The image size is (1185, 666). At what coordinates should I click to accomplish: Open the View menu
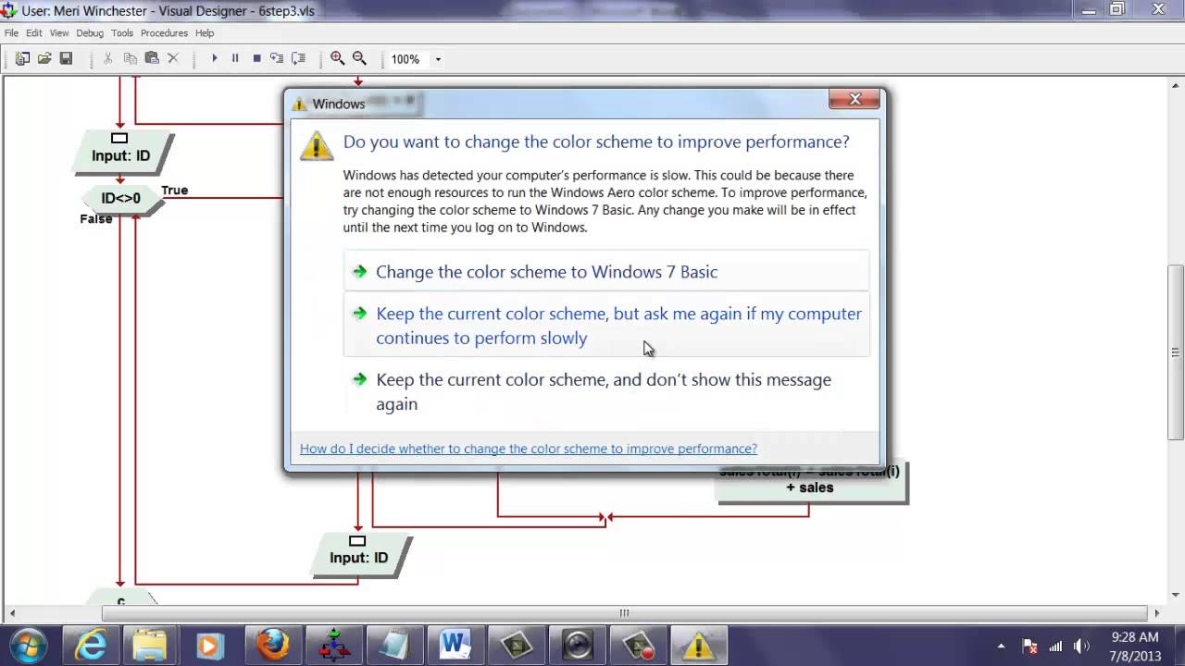coord(59,32)
